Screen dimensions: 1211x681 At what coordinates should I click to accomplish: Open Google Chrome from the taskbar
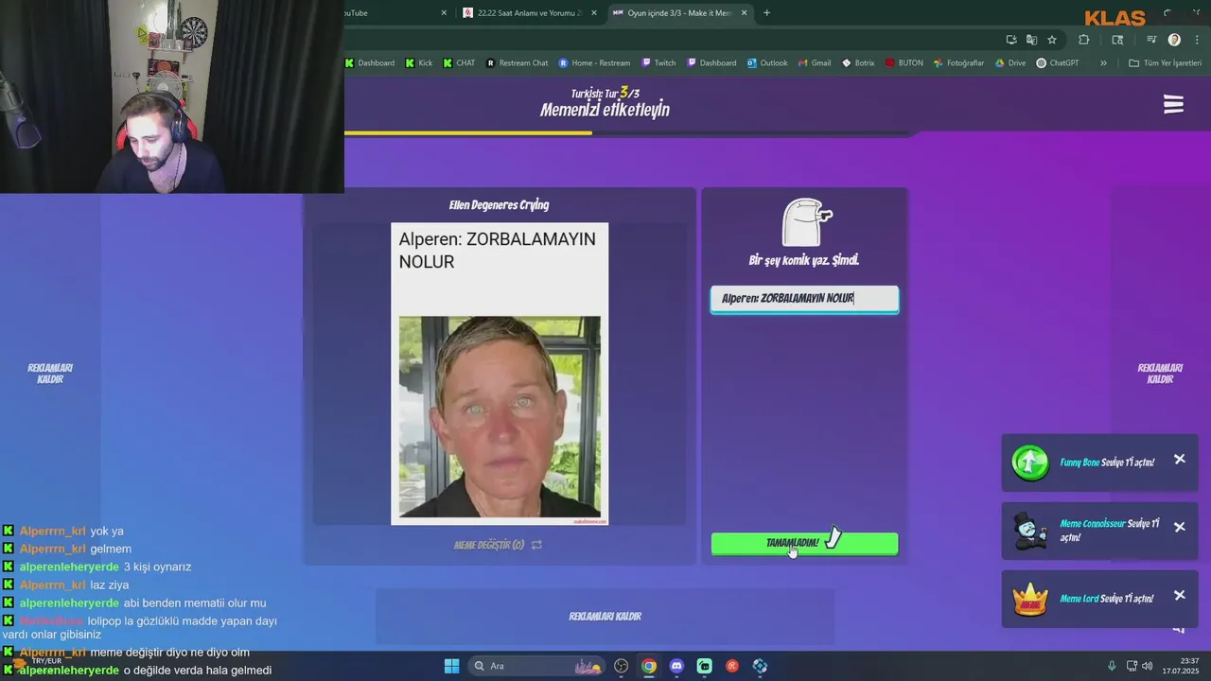tap(648, 666)
